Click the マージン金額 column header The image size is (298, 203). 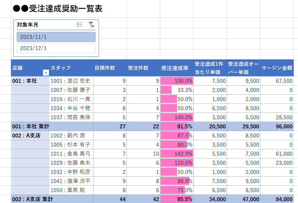[277, 68]
